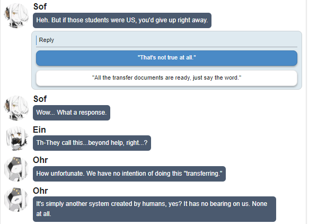Select the 'Wow... What a response.' bubble

point(72,113)
